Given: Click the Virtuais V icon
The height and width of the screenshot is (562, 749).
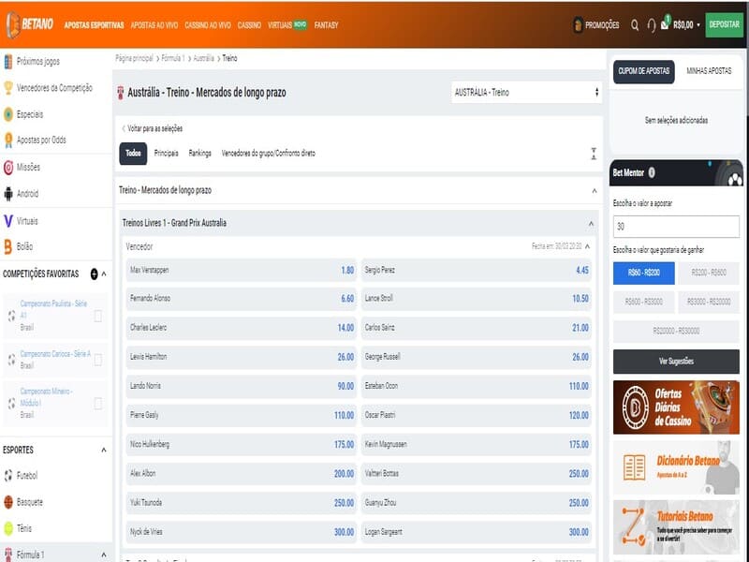Looking at the screenshot, I should pos(8,221).
